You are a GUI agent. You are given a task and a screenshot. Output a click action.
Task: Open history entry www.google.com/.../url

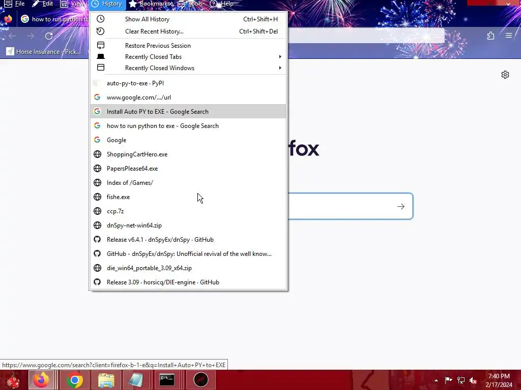point(188,97)
